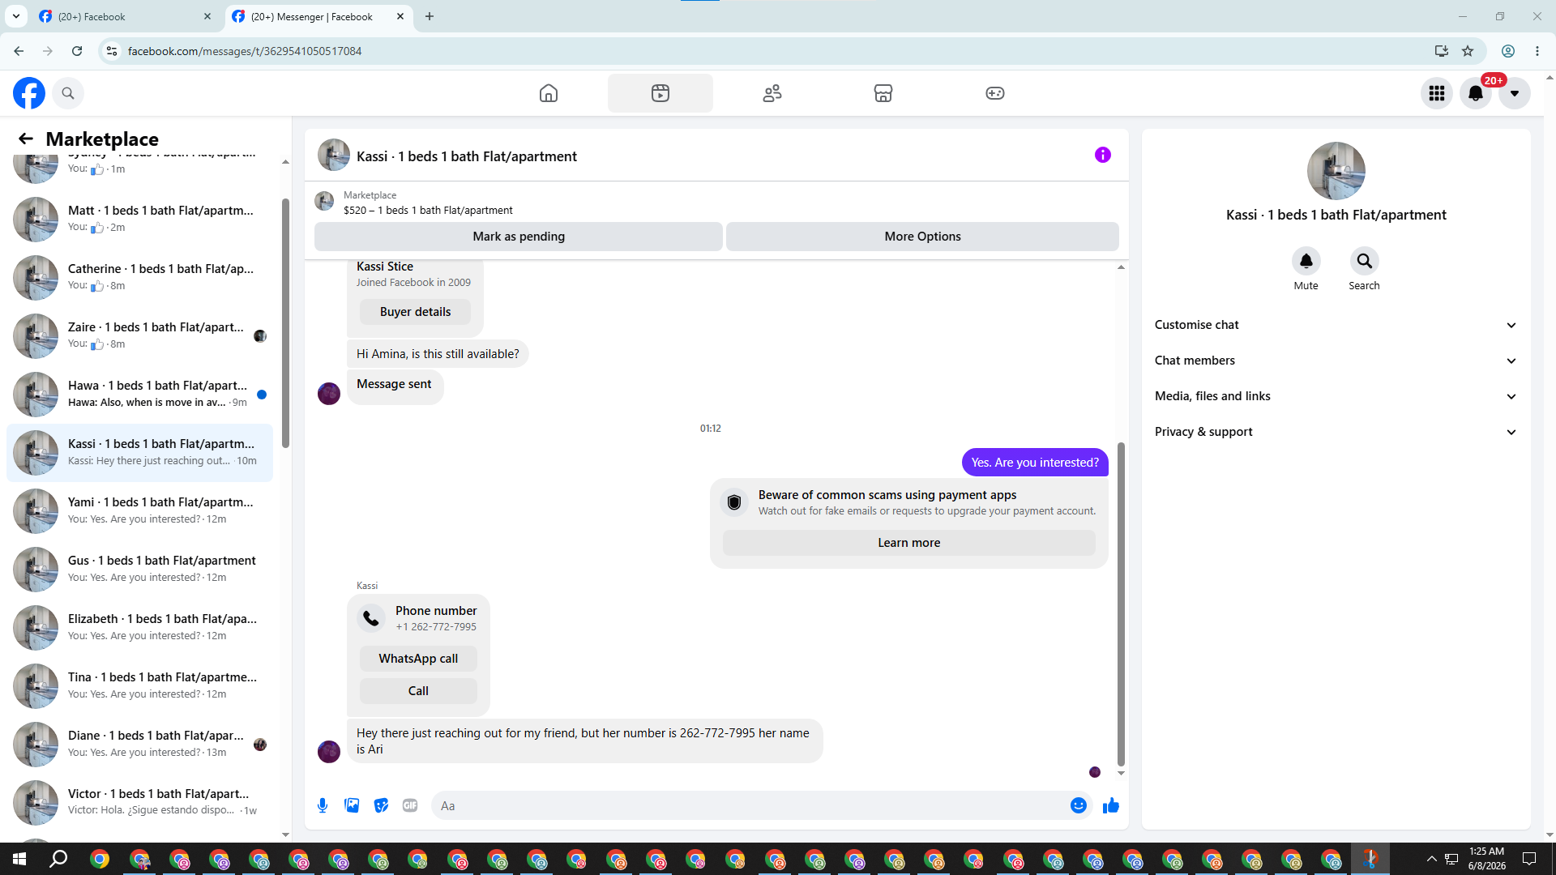Click the shield icon in scam warning

tap(734, 502)
